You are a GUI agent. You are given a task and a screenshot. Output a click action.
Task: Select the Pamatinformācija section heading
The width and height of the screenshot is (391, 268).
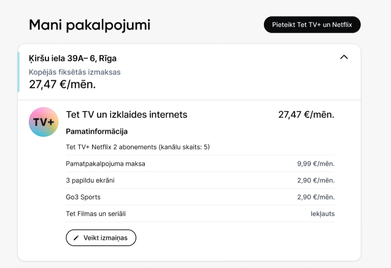[x=97, y=131]
